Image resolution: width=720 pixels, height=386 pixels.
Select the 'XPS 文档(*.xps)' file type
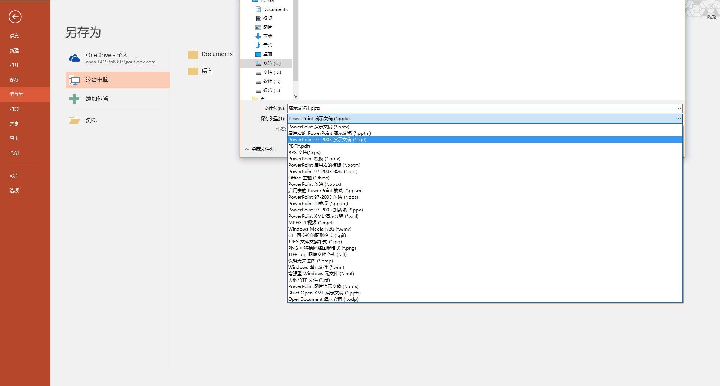pos(485,152)
